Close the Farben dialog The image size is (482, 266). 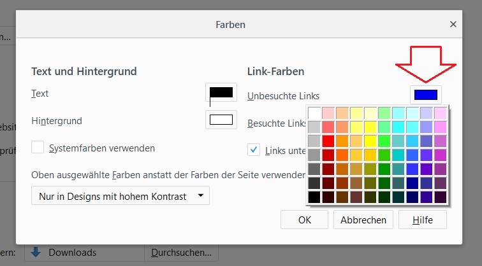453,24
